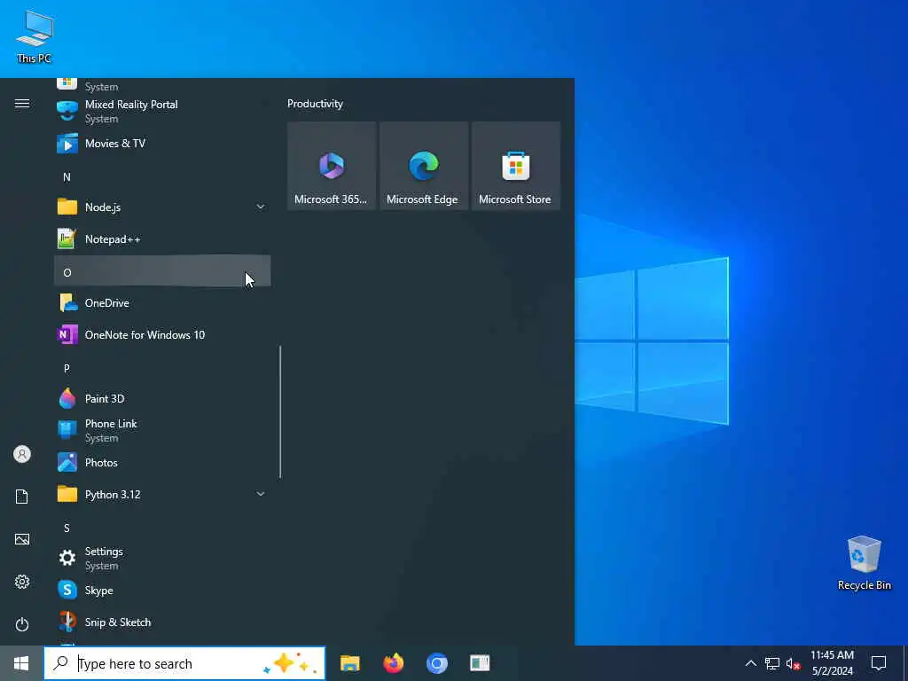
Task: Open the Microsoft Store tile
Action: (516, 166)
